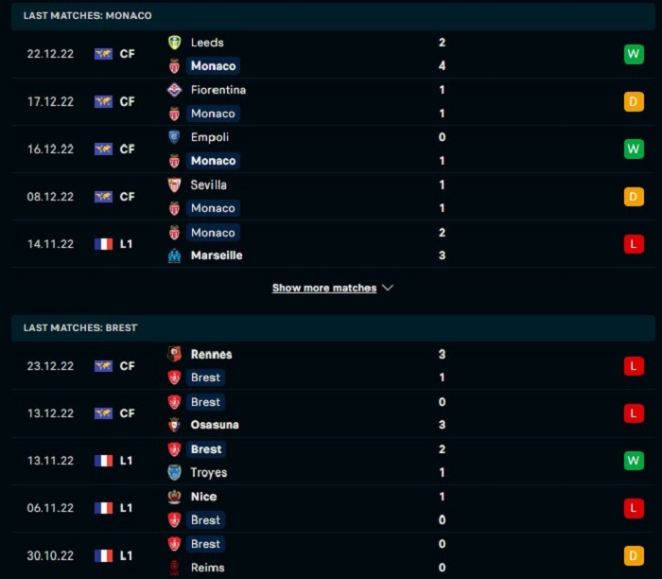Click the Fiorentina club crest icon
This screenshot has width=662, height=579.
click(x=174, y=90)
